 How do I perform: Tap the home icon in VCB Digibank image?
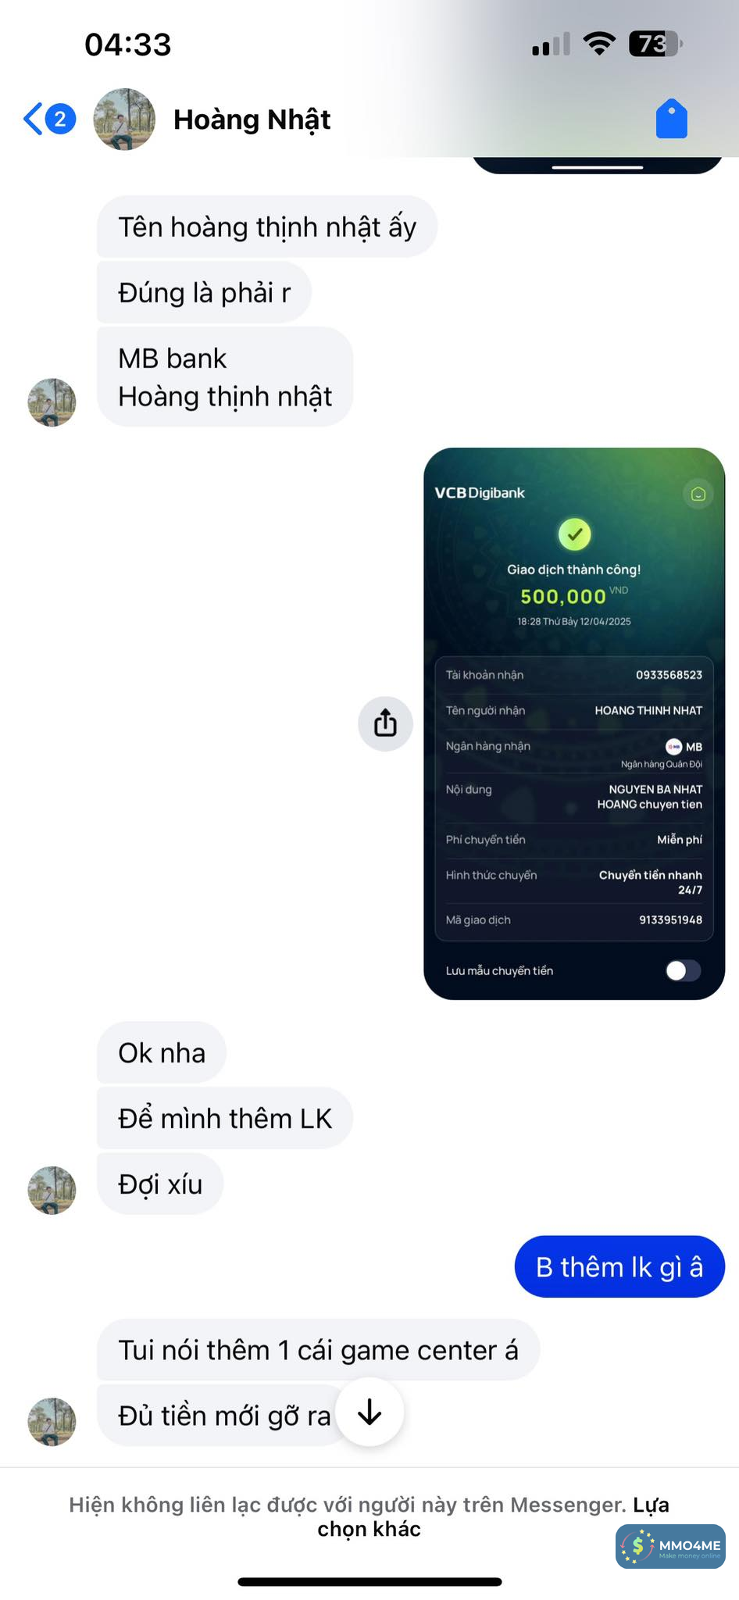coord(698,494)
